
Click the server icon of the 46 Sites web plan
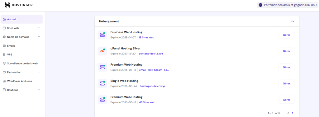click(x=102, y=100)
